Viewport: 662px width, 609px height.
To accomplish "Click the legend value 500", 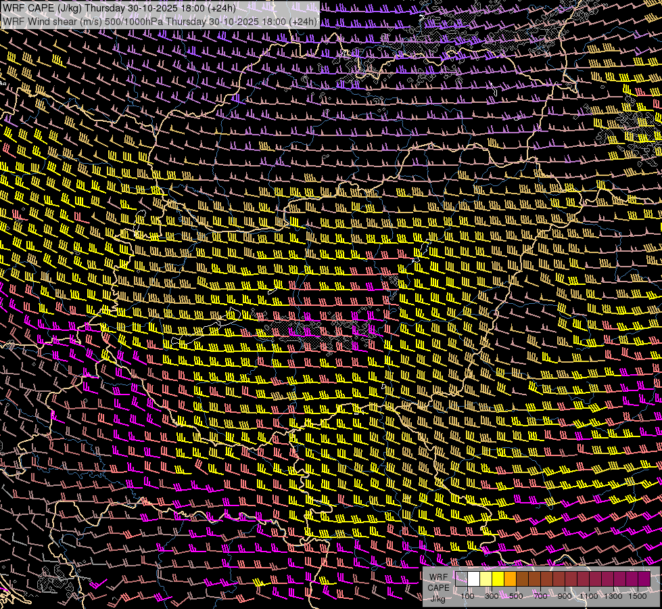I will click(516, 596).
